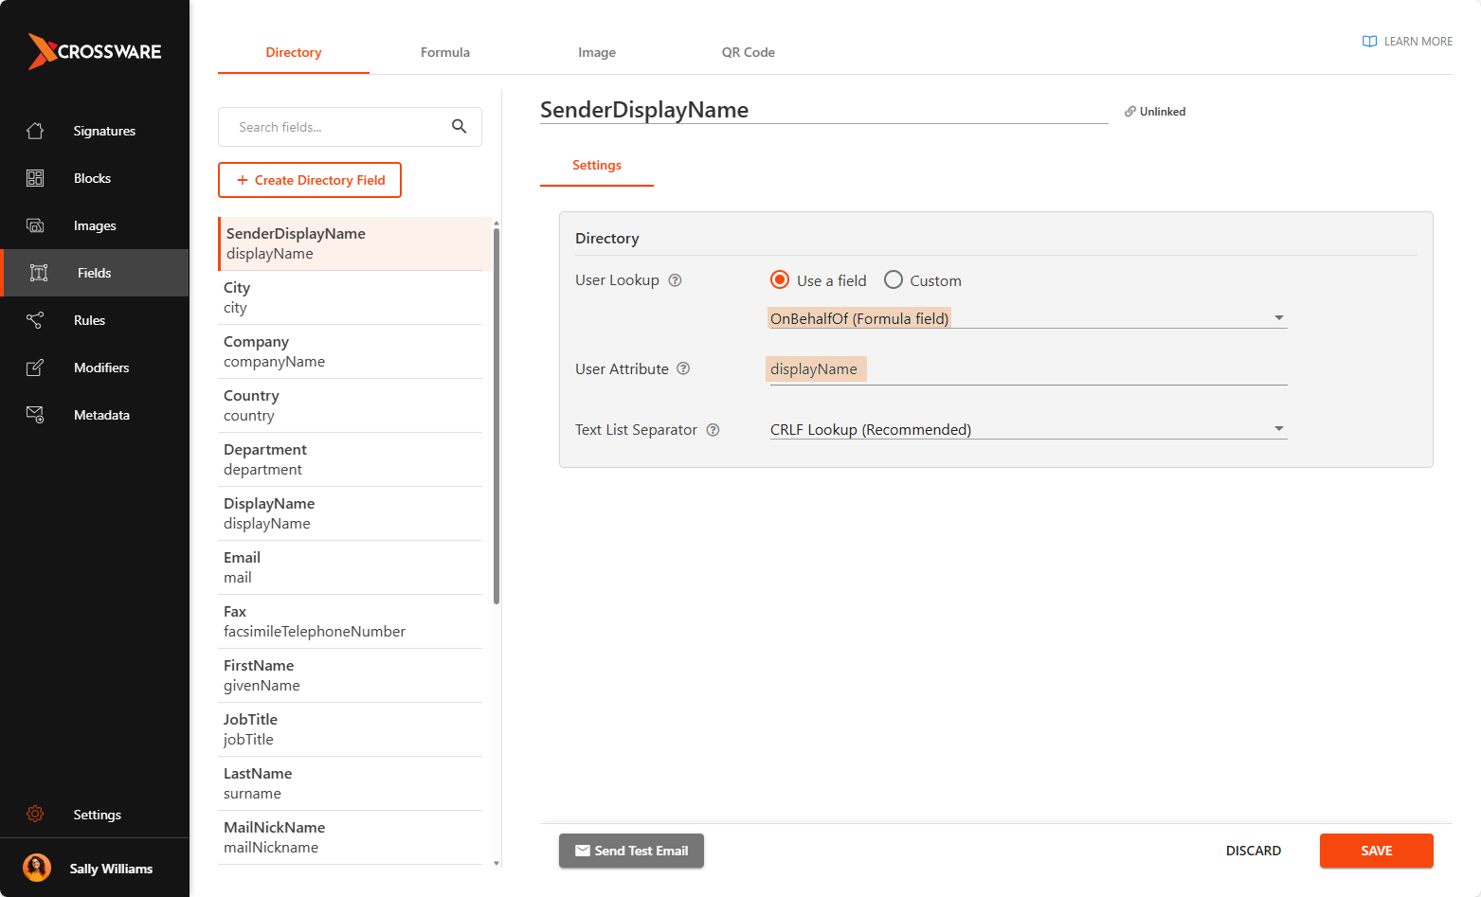This screenshot has height=897, width=1481.
Task: Open the Text List Separator dropdown
Action: [1278, 429]
